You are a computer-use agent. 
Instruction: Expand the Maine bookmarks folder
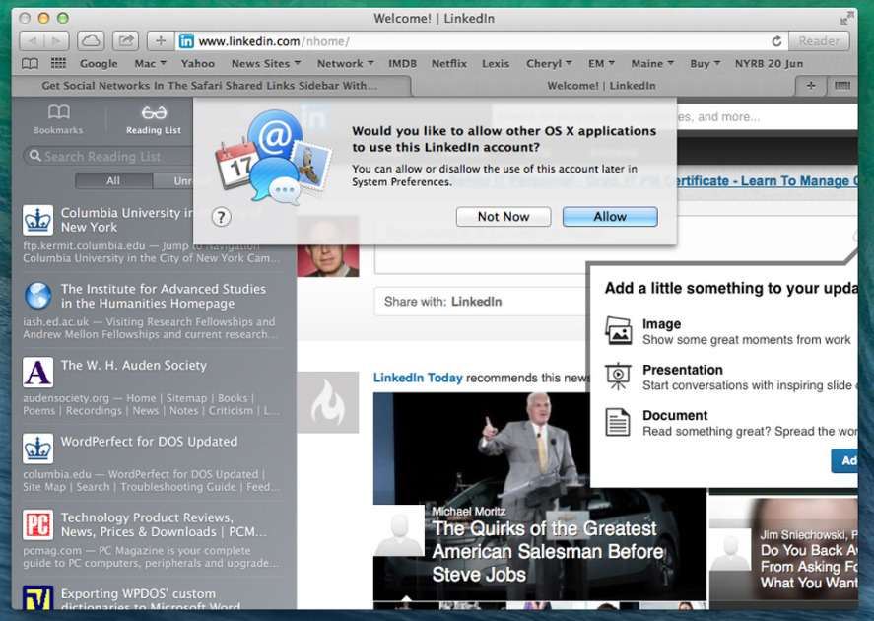coord(651,64)
